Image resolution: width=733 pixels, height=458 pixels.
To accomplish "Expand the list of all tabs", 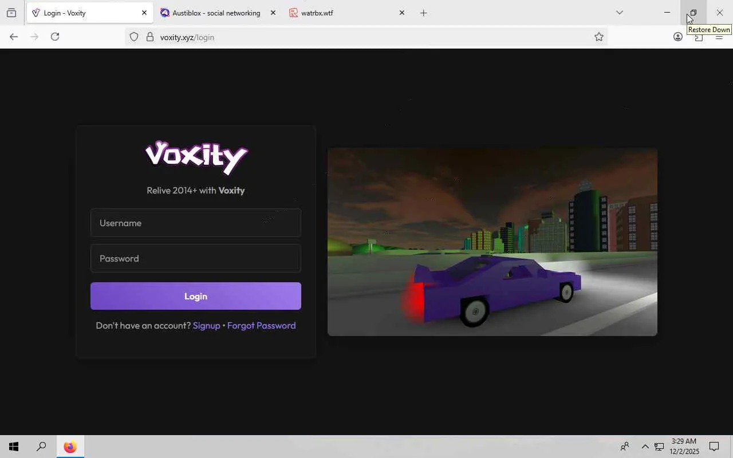I will tap(619, 13).
